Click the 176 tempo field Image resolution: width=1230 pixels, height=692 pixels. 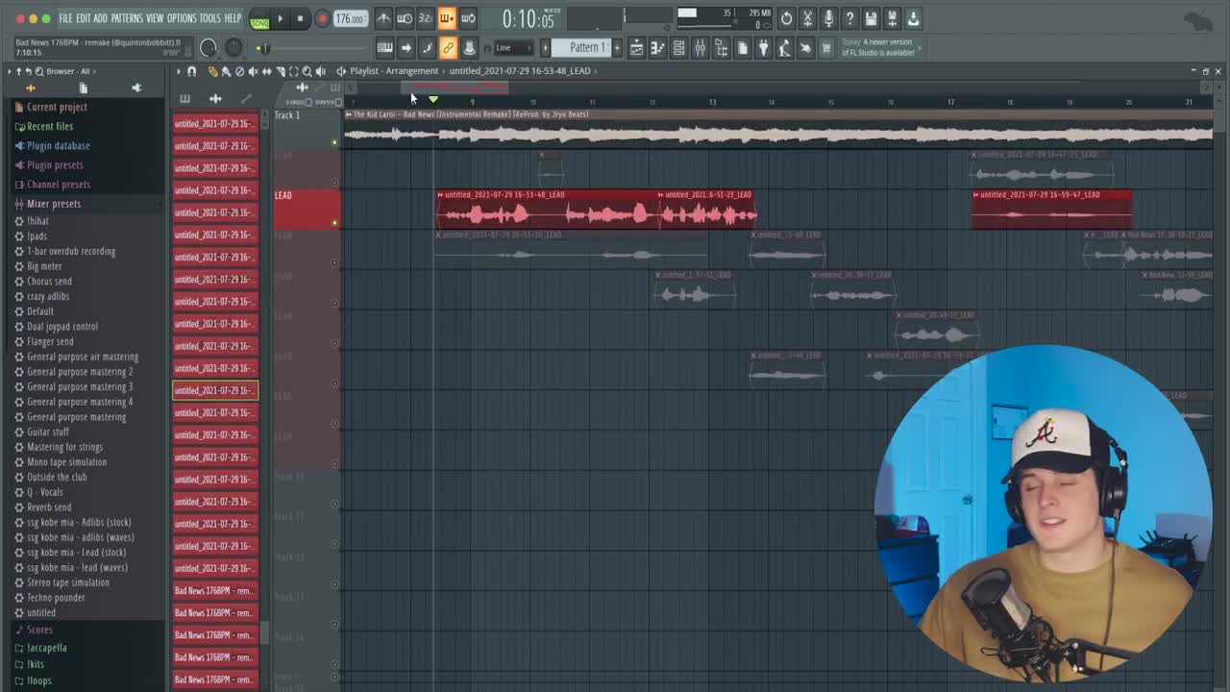tap(350, 18)
